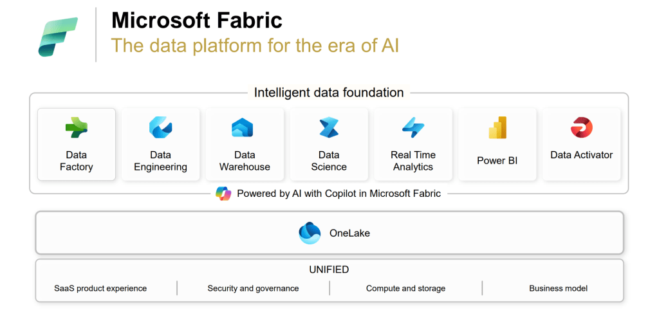Click the Data Factory icon

(x=77, y=127)
